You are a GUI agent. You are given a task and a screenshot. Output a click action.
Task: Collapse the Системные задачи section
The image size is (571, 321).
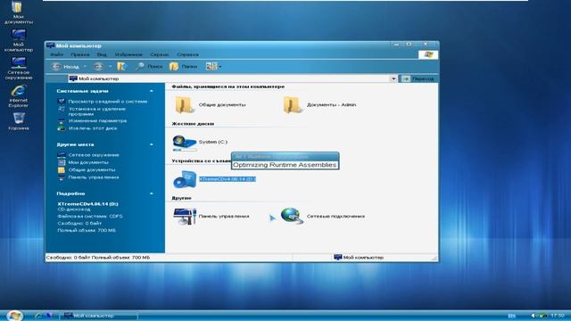point(152,91)
